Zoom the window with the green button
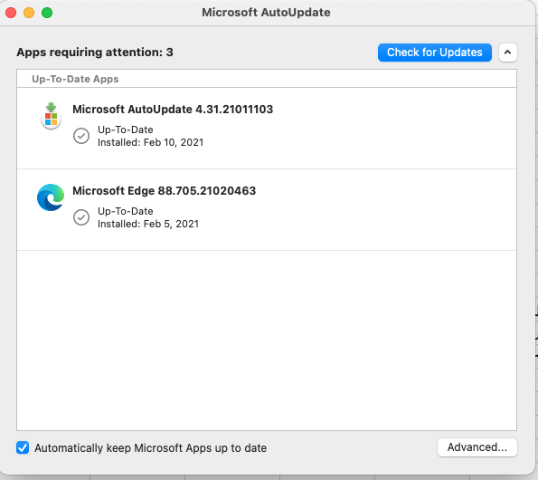Image resolution: width=538 pixels, height=480 pixels. (47, 13)
